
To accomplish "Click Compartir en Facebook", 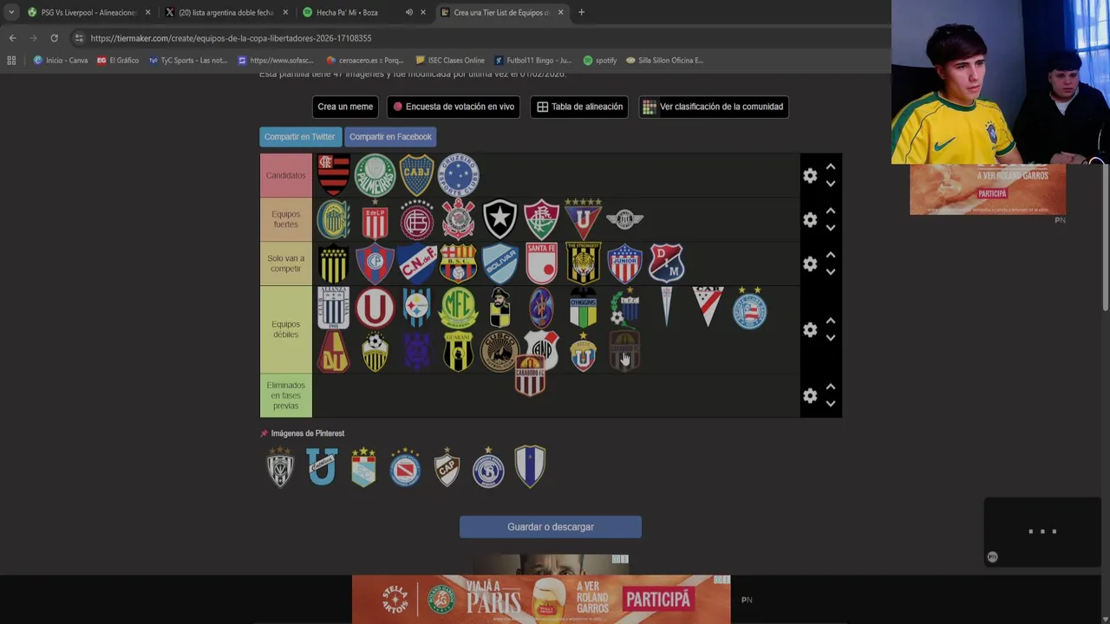I will point(390,137).
